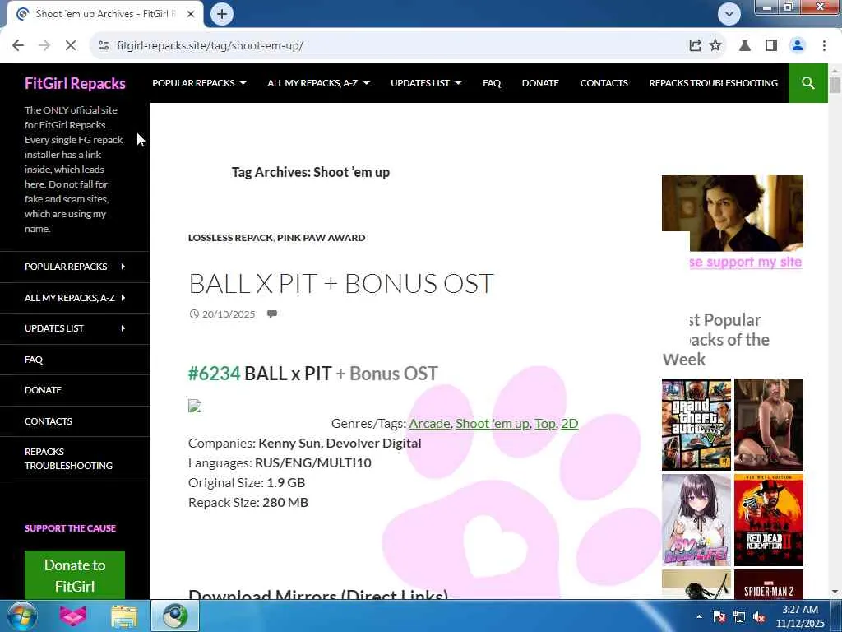Expand All My Repacks, A-Z sidebar arrow
Screen dimensions: 842x632
click(x=123, y=297)
